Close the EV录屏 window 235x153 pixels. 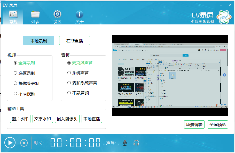(230, 5)
